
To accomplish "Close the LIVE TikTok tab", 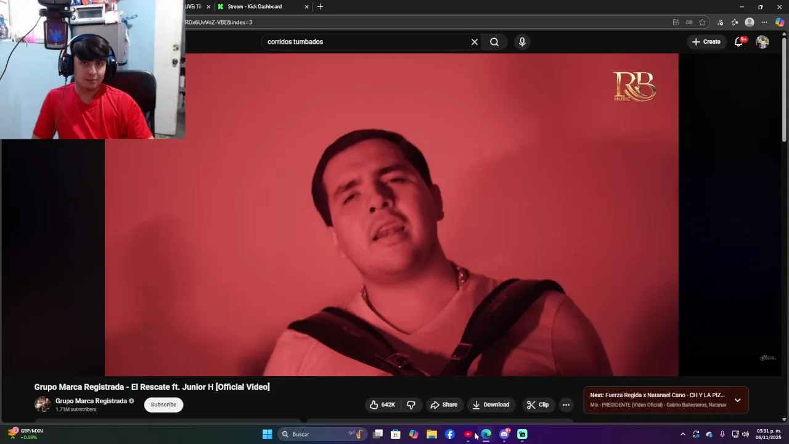I will point(208,7).
